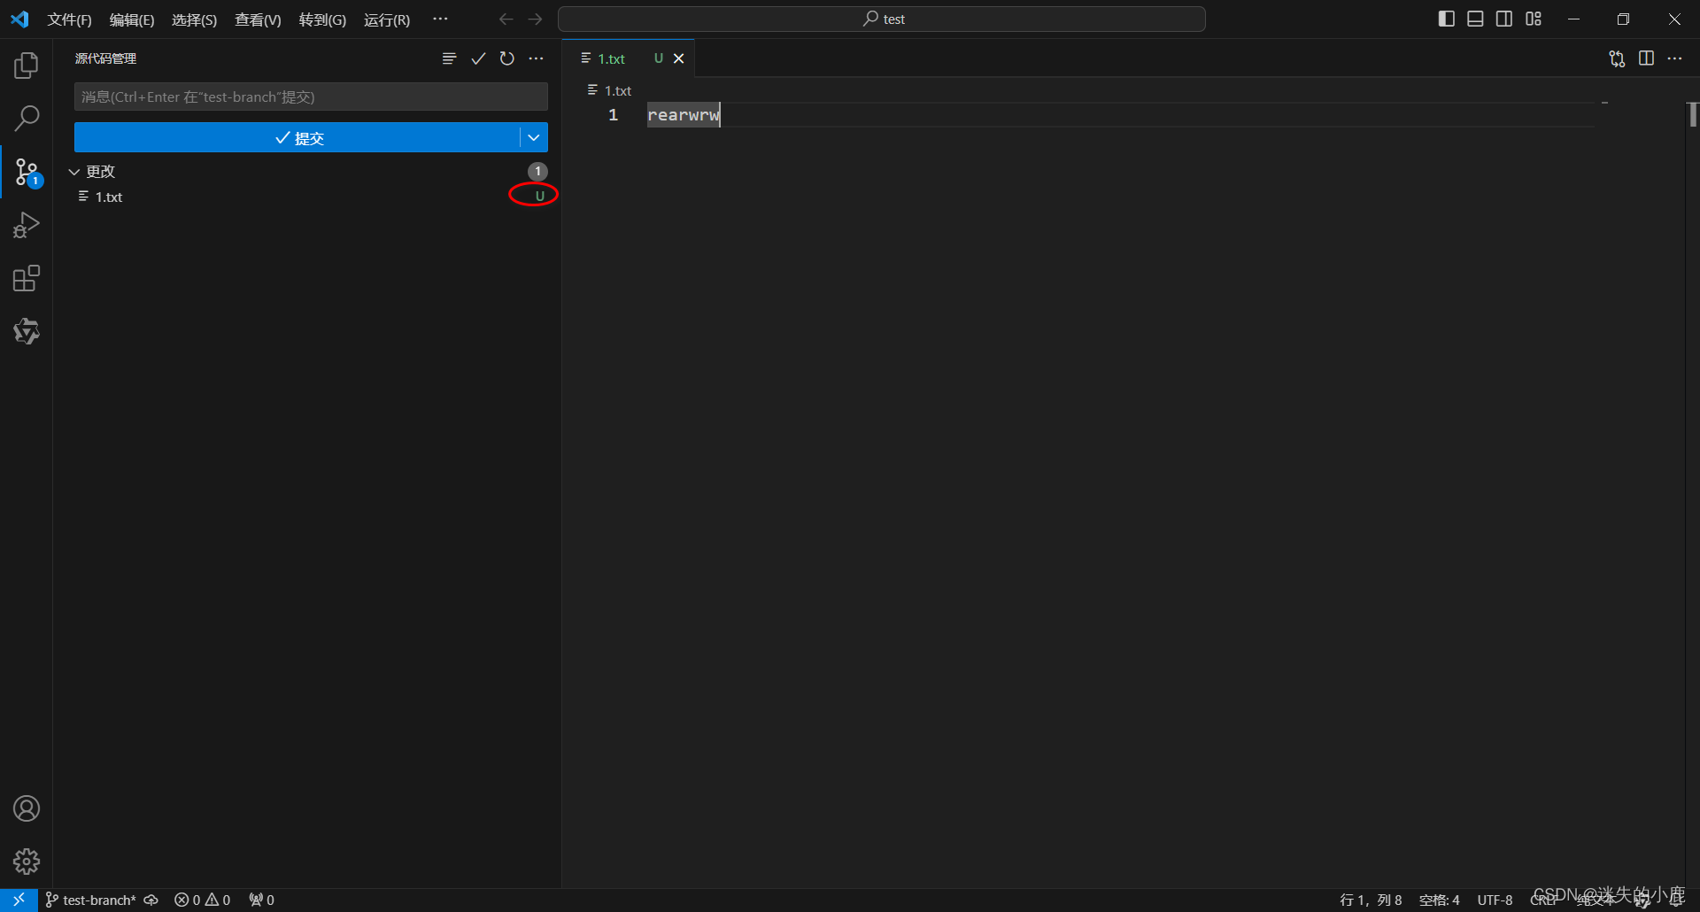Open the 文件(F) menu
Image resolution: width=1700 pixels, height=912 pixels.
coord(70,19)
